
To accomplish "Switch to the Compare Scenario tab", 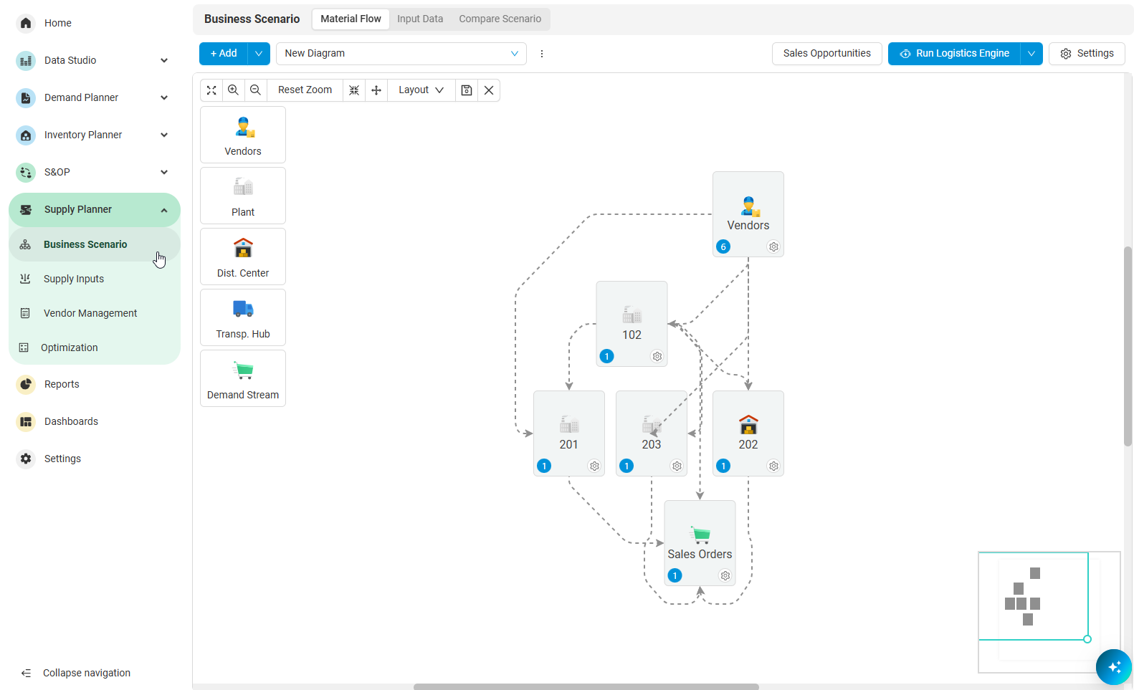I will 500,19.
